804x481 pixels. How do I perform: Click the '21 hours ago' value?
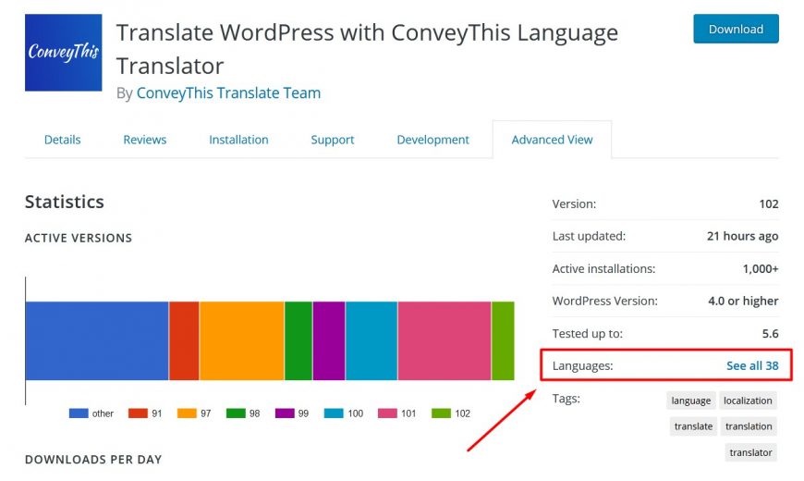(x=742, y=236)
